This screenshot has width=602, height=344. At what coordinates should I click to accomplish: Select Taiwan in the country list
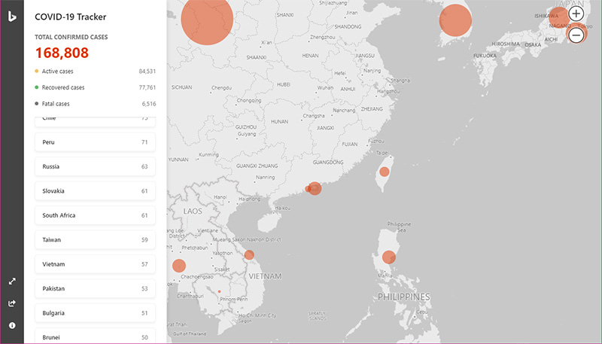95,240
